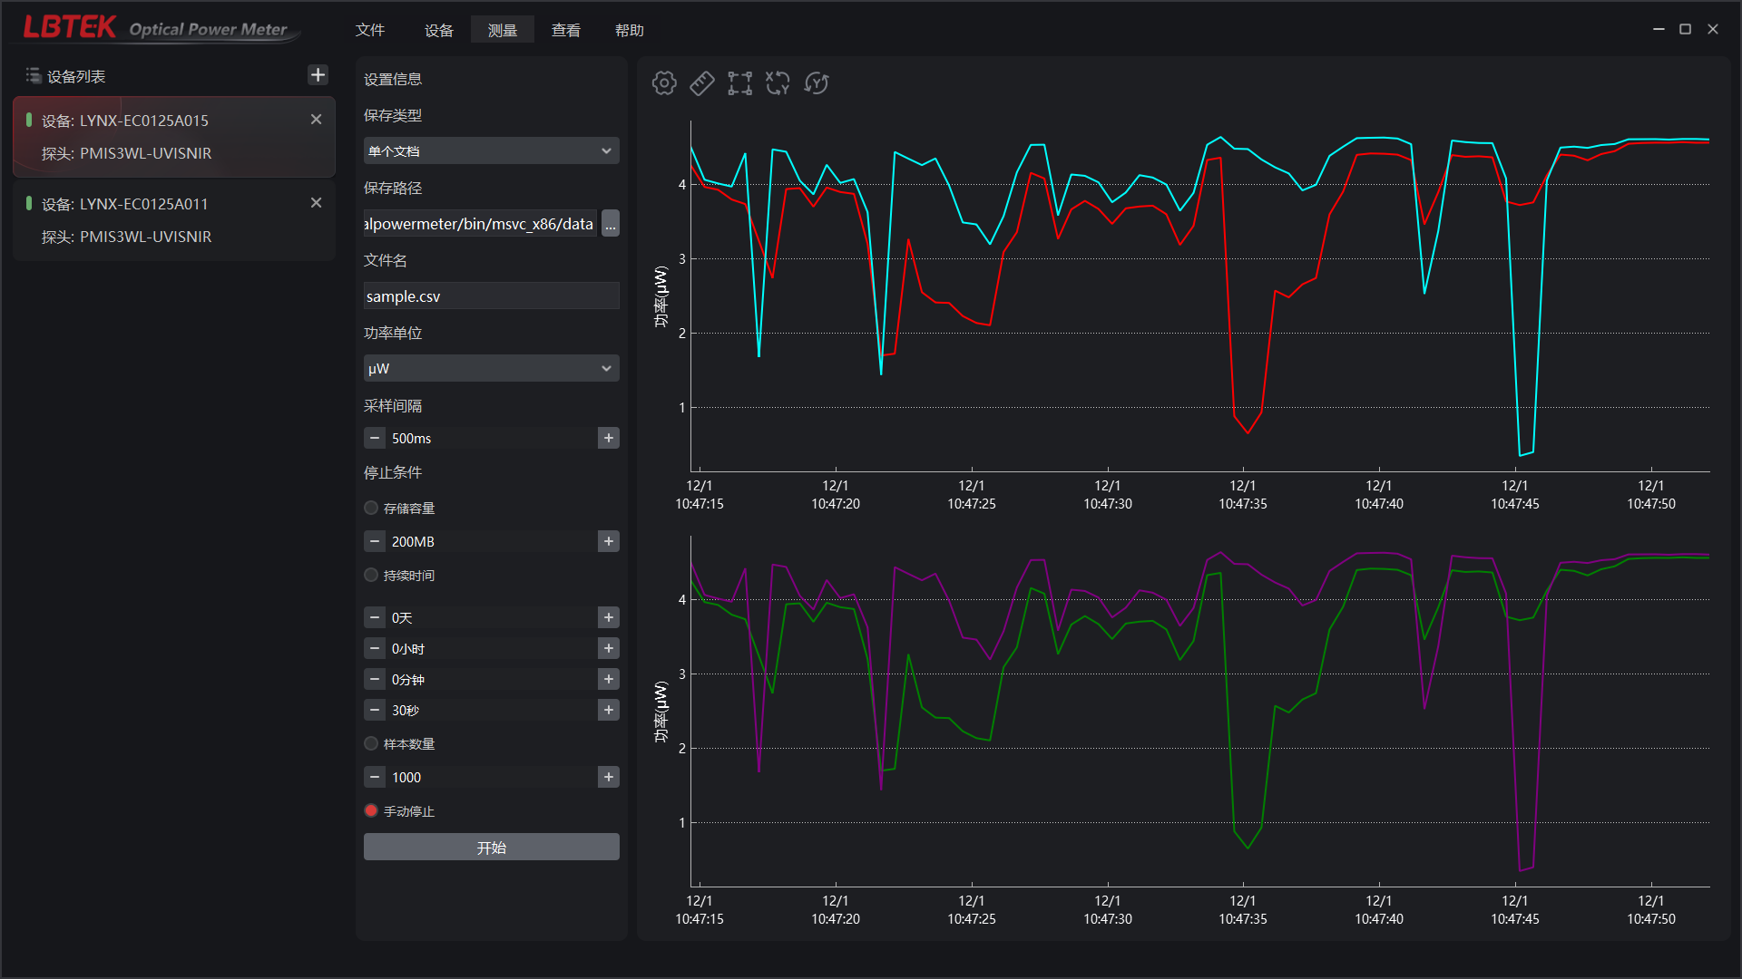Open the 查看 menu
This screenshot has width=1742, height=979.
pyautogui.click(x=566, y=31)
